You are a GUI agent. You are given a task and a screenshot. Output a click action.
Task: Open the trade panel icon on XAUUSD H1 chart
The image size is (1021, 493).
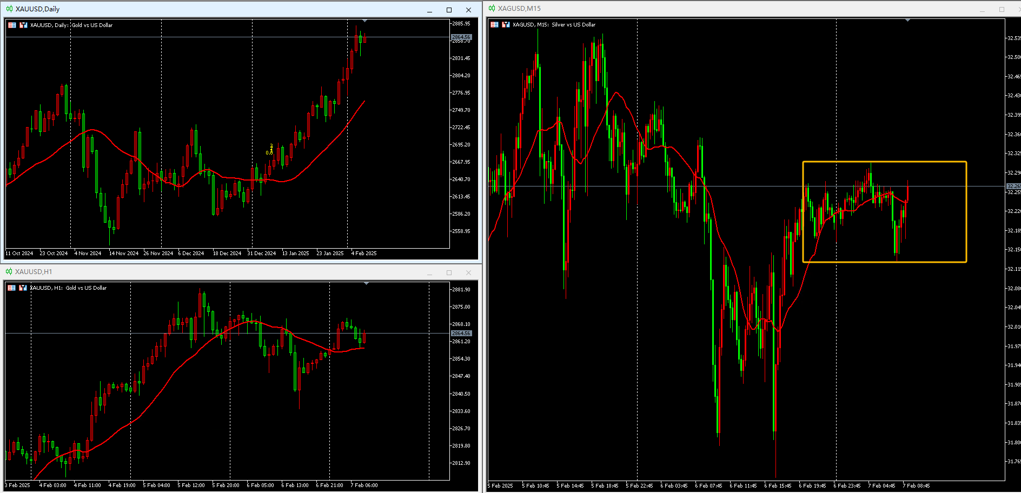point(11,288)
